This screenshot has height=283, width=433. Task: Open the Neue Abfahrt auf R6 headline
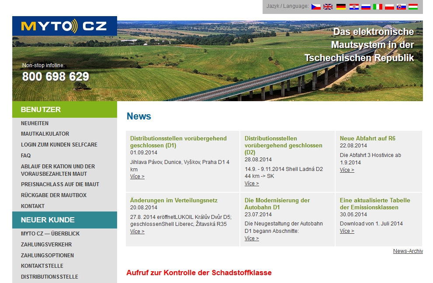click(367, 138)
